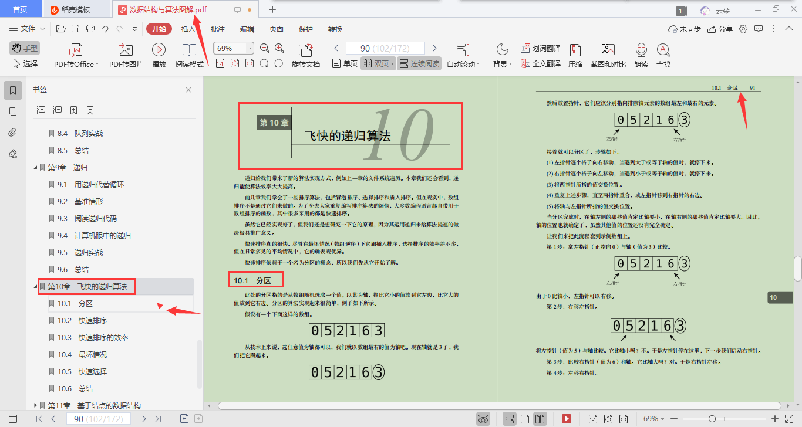Start slideshow with 播放 button

159,56
